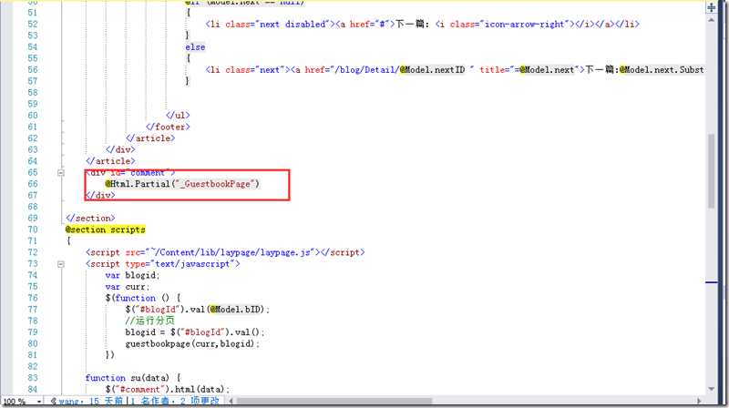Click the 'next disabled' list item line 52

coord(422,25)
